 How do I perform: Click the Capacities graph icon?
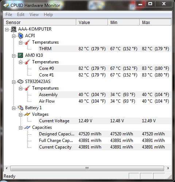tap(27, 127)
